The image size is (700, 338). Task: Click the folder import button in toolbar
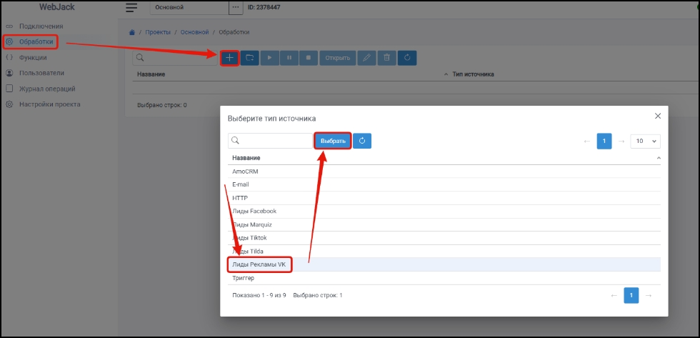(x=250, y=58)
